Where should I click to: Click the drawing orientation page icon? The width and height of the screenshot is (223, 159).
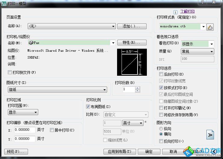210,135
